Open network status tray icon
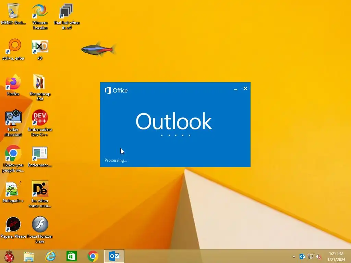The width and height of the screenshot is (351, 263). (311, 256)
